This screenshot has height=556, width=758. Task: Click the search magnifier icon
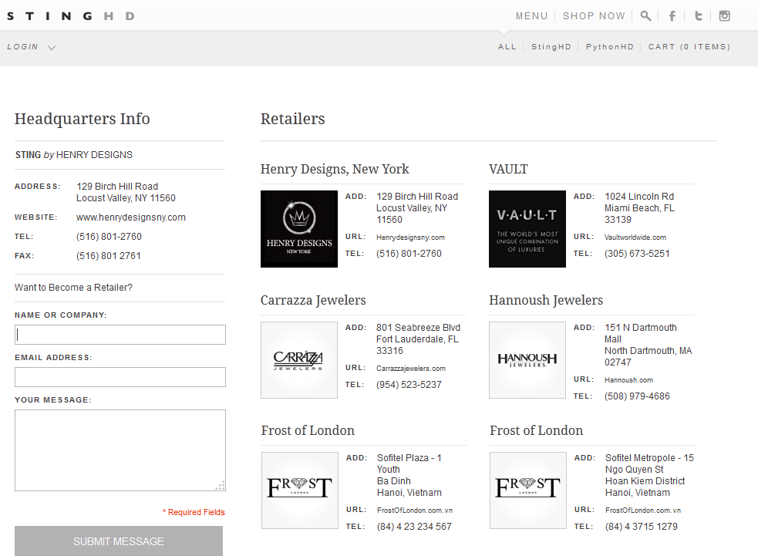tap(645, 16)
